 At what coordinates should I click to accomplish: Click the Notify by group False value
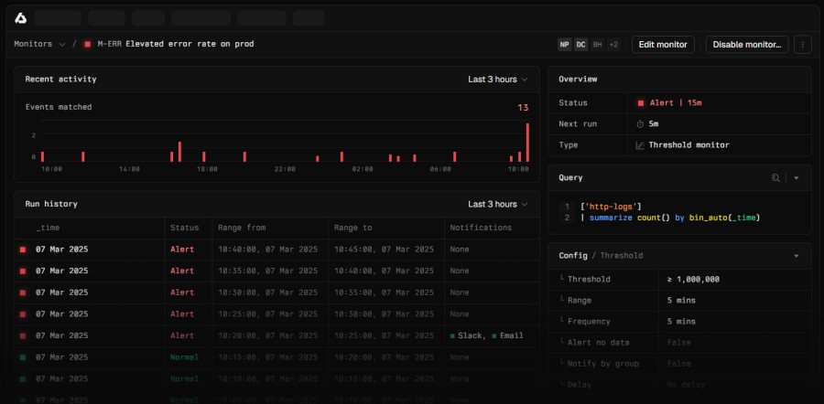678,363
